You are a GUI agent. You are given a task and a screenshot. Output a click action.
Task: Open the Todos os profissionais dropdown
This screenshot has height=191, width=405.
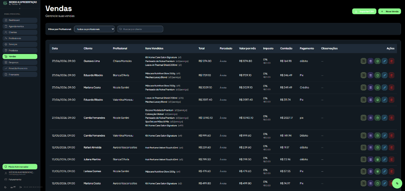click(94, 29)
